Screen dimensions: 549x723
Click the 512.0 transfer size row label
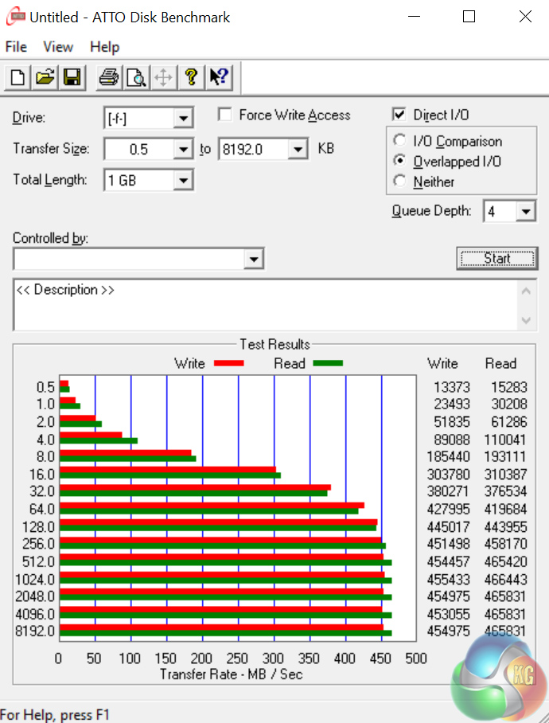[x=39, y=562]
